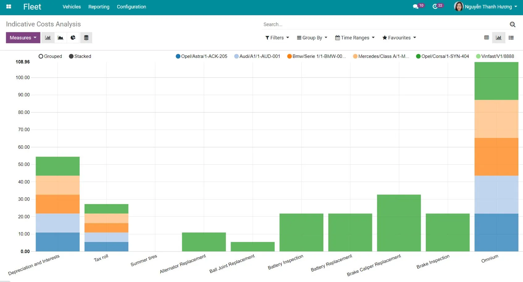Image resolution: width=523 pixels, height=282 pixels.
Task: Toggle the stacked chart icon
Action: [x=86, y=38]
